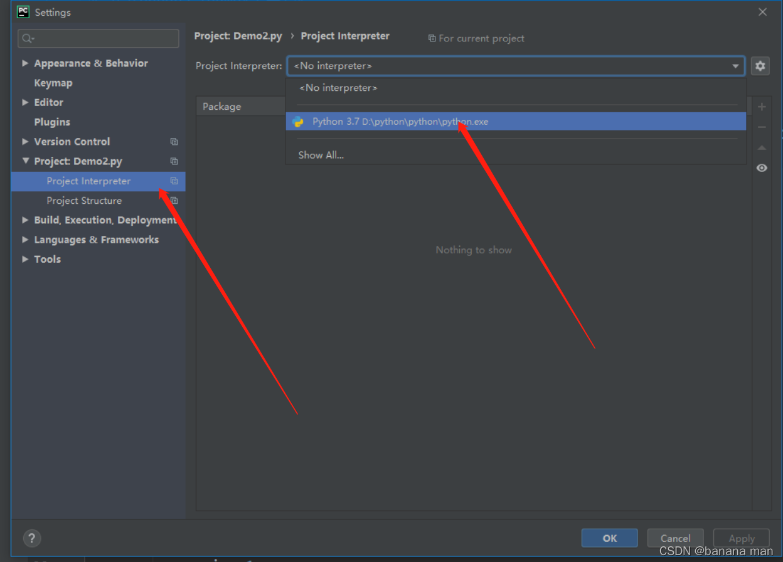
Task: Click the For current project icon
Action: (432, 38)
